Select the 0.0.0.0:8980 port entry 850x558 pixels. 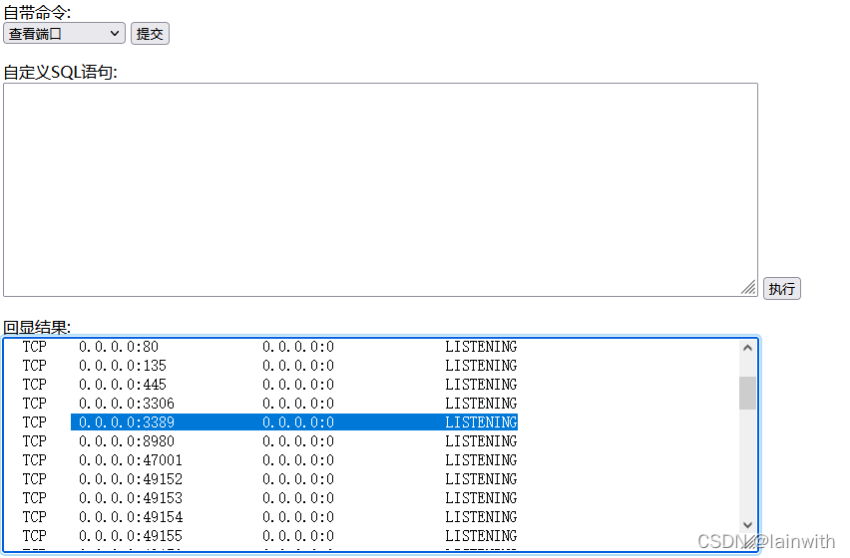coord(127,441)
